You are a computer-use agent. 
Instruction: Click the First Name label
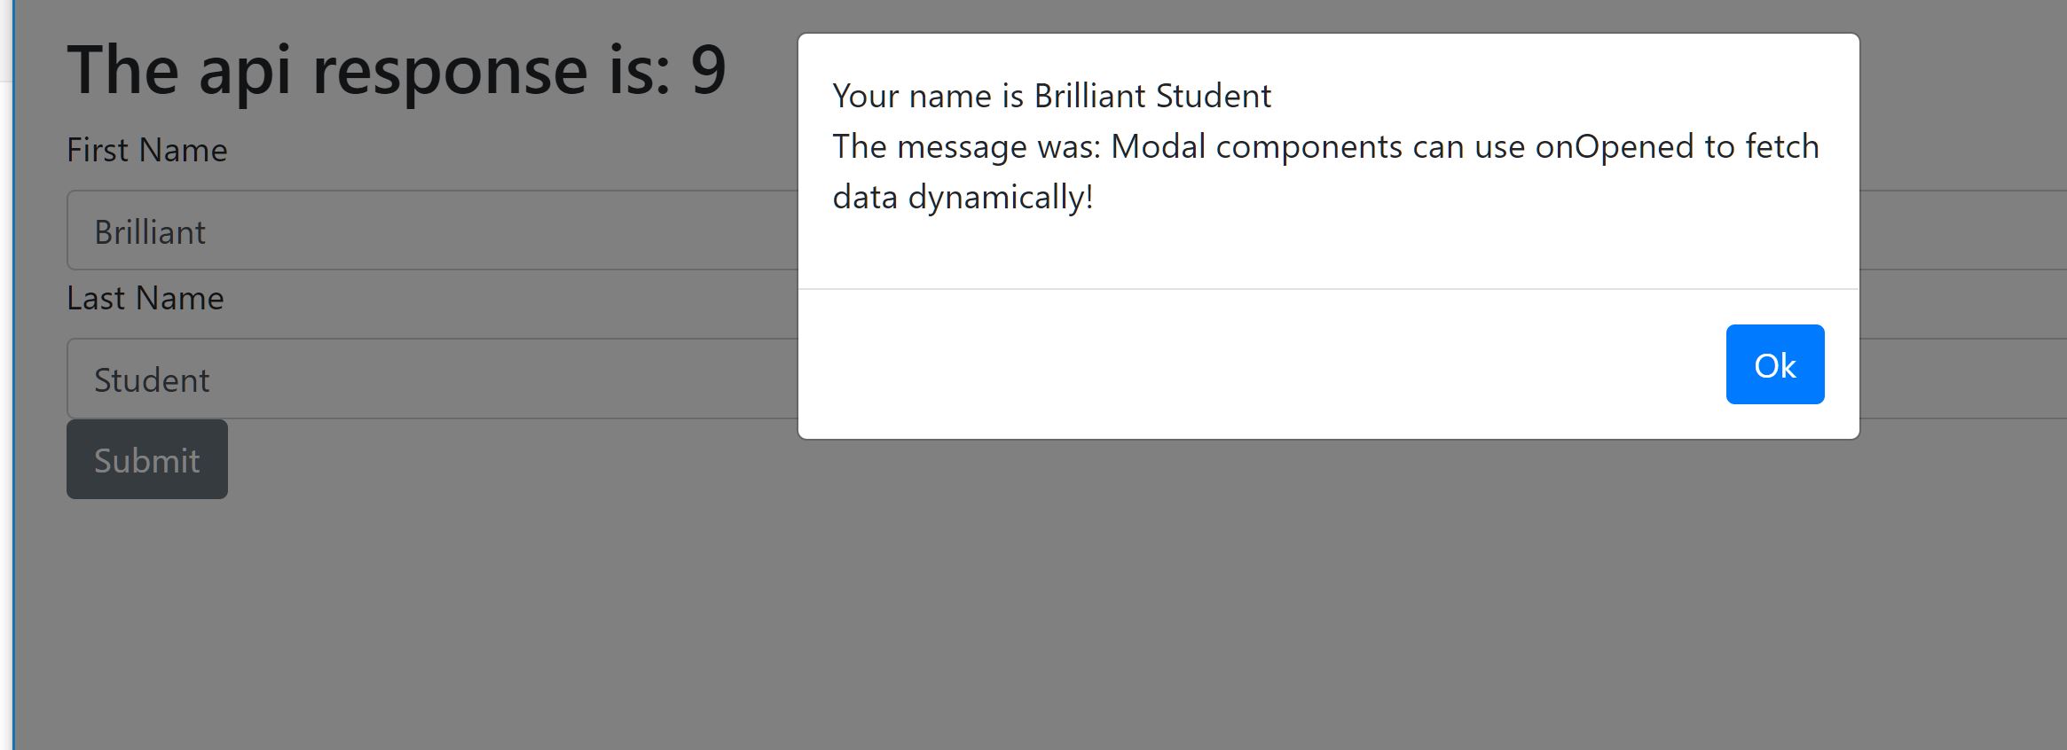(x=147, y=150)
